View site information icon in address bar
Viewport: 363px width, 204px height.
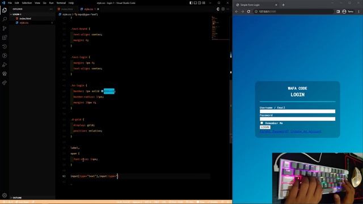coord(256,11)
